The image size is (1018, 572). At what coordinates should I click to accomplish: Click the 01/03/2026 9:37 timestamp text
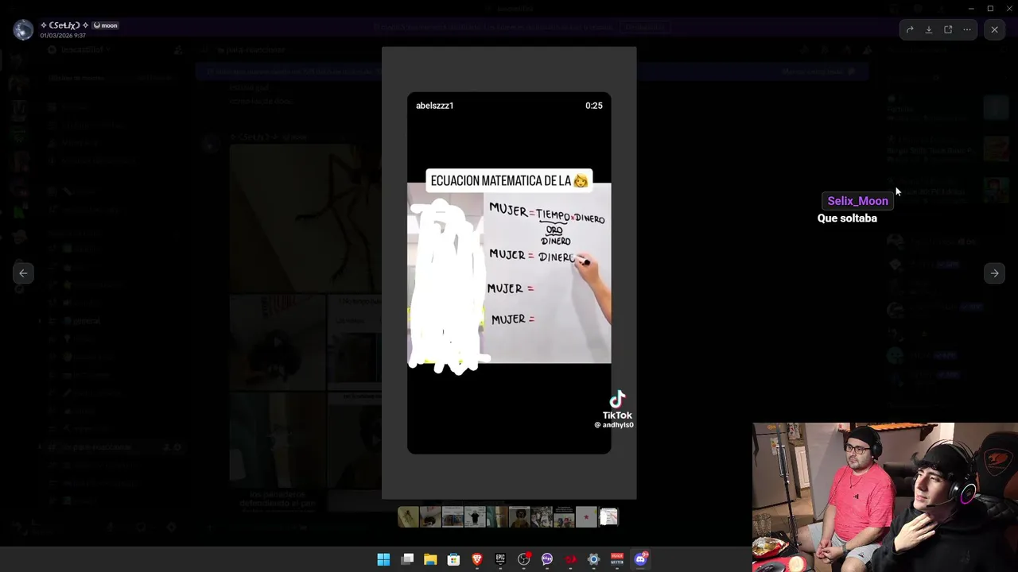coord(63,36)
